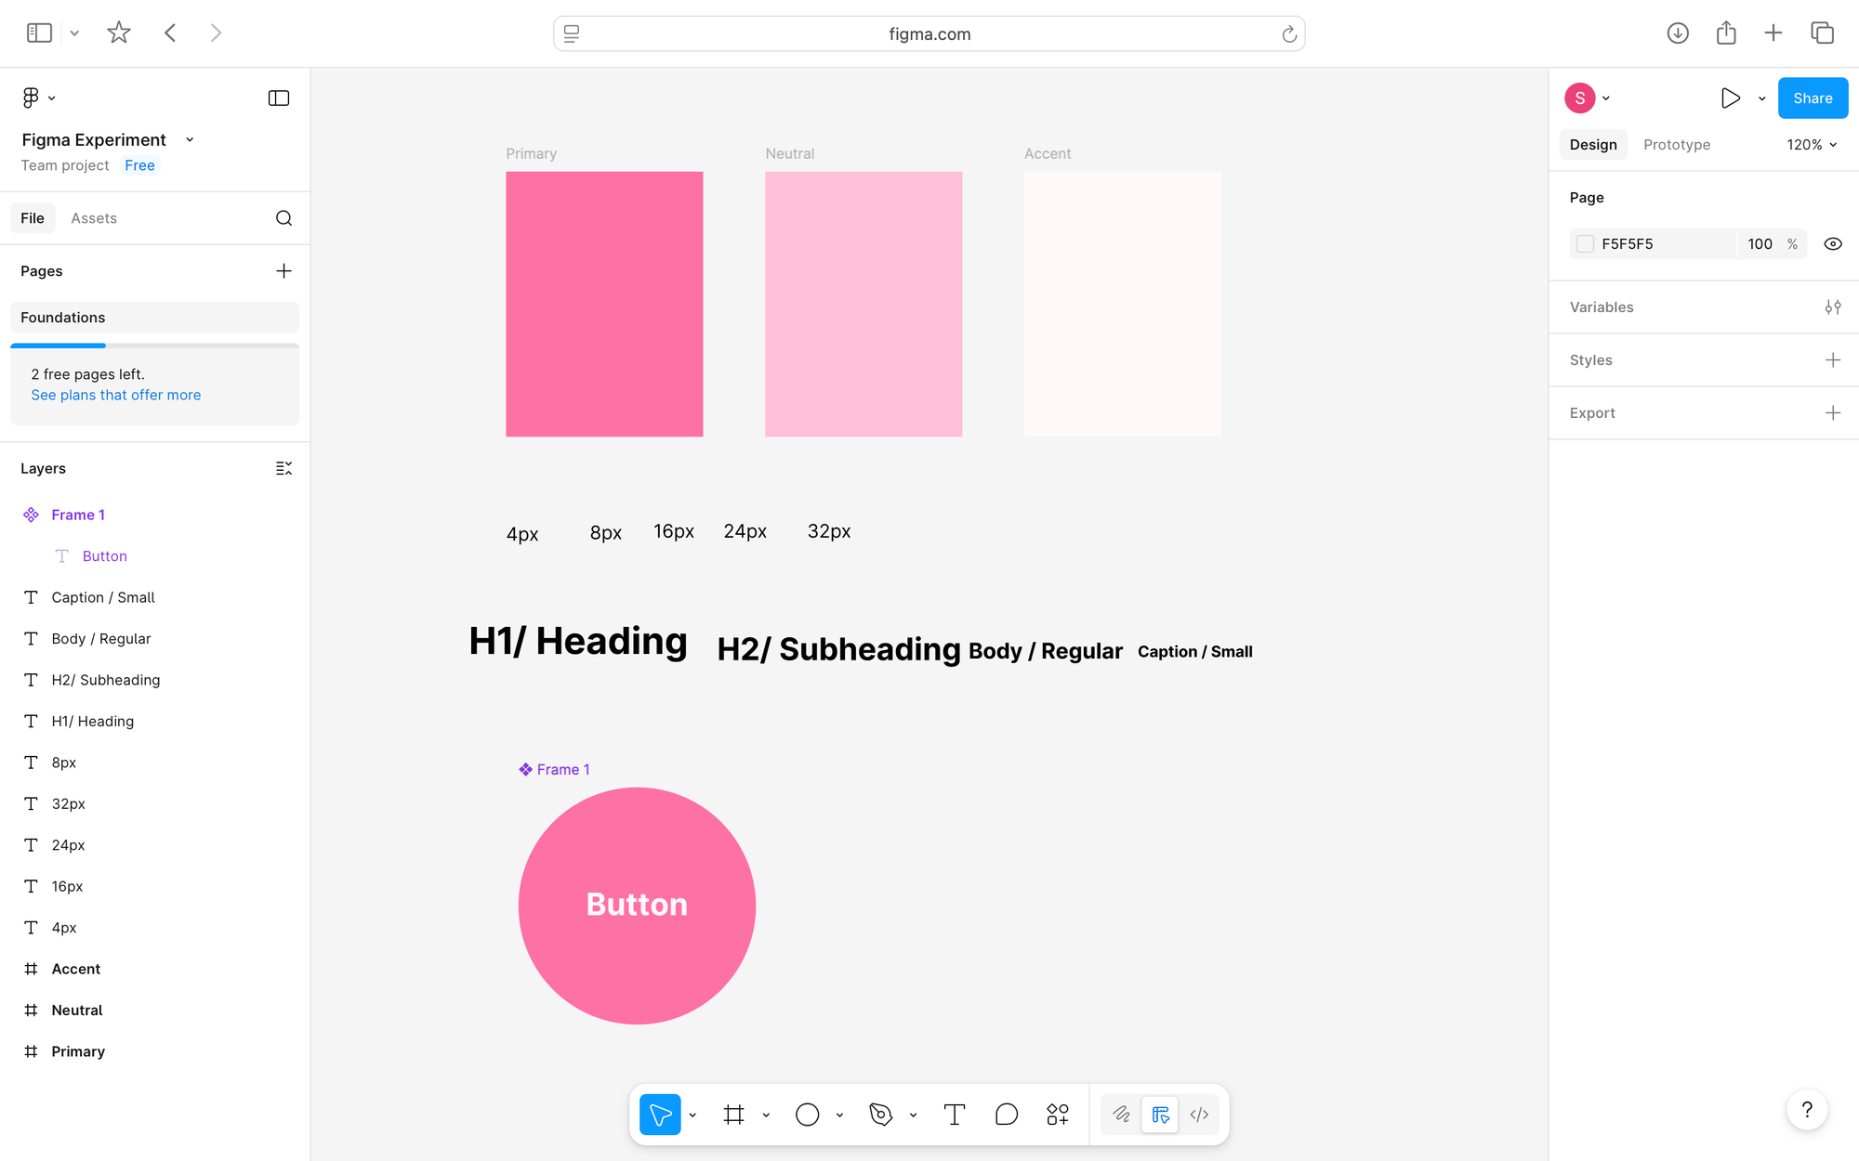Image resolution: width=1859 pixels, height=1161 pixels.
Task: Expand Figma Experiment file name menu
Action: click(x=190, y=140)
